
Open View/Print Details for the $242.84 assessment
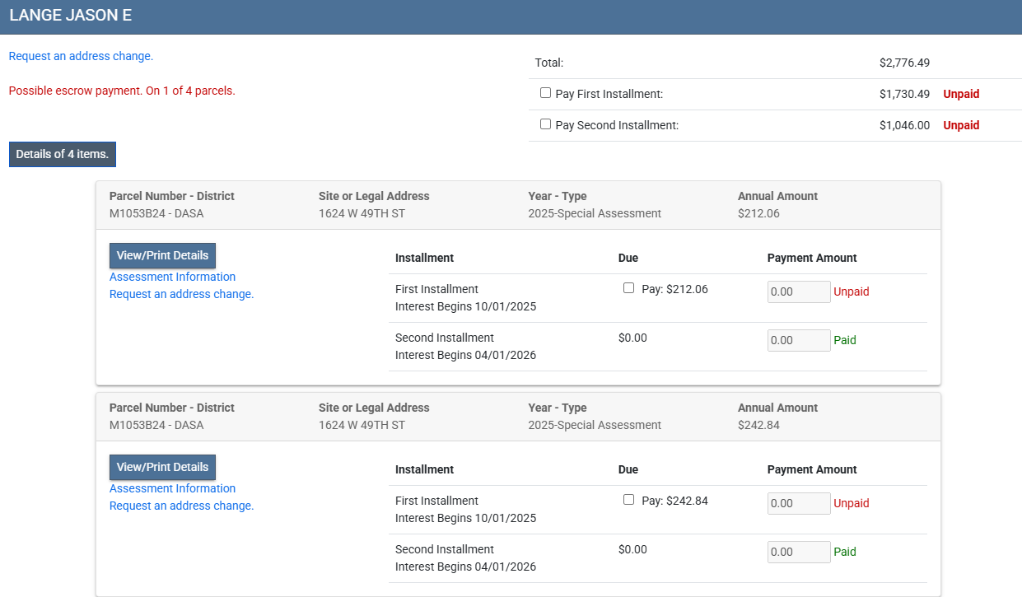(x=162, y=467)
